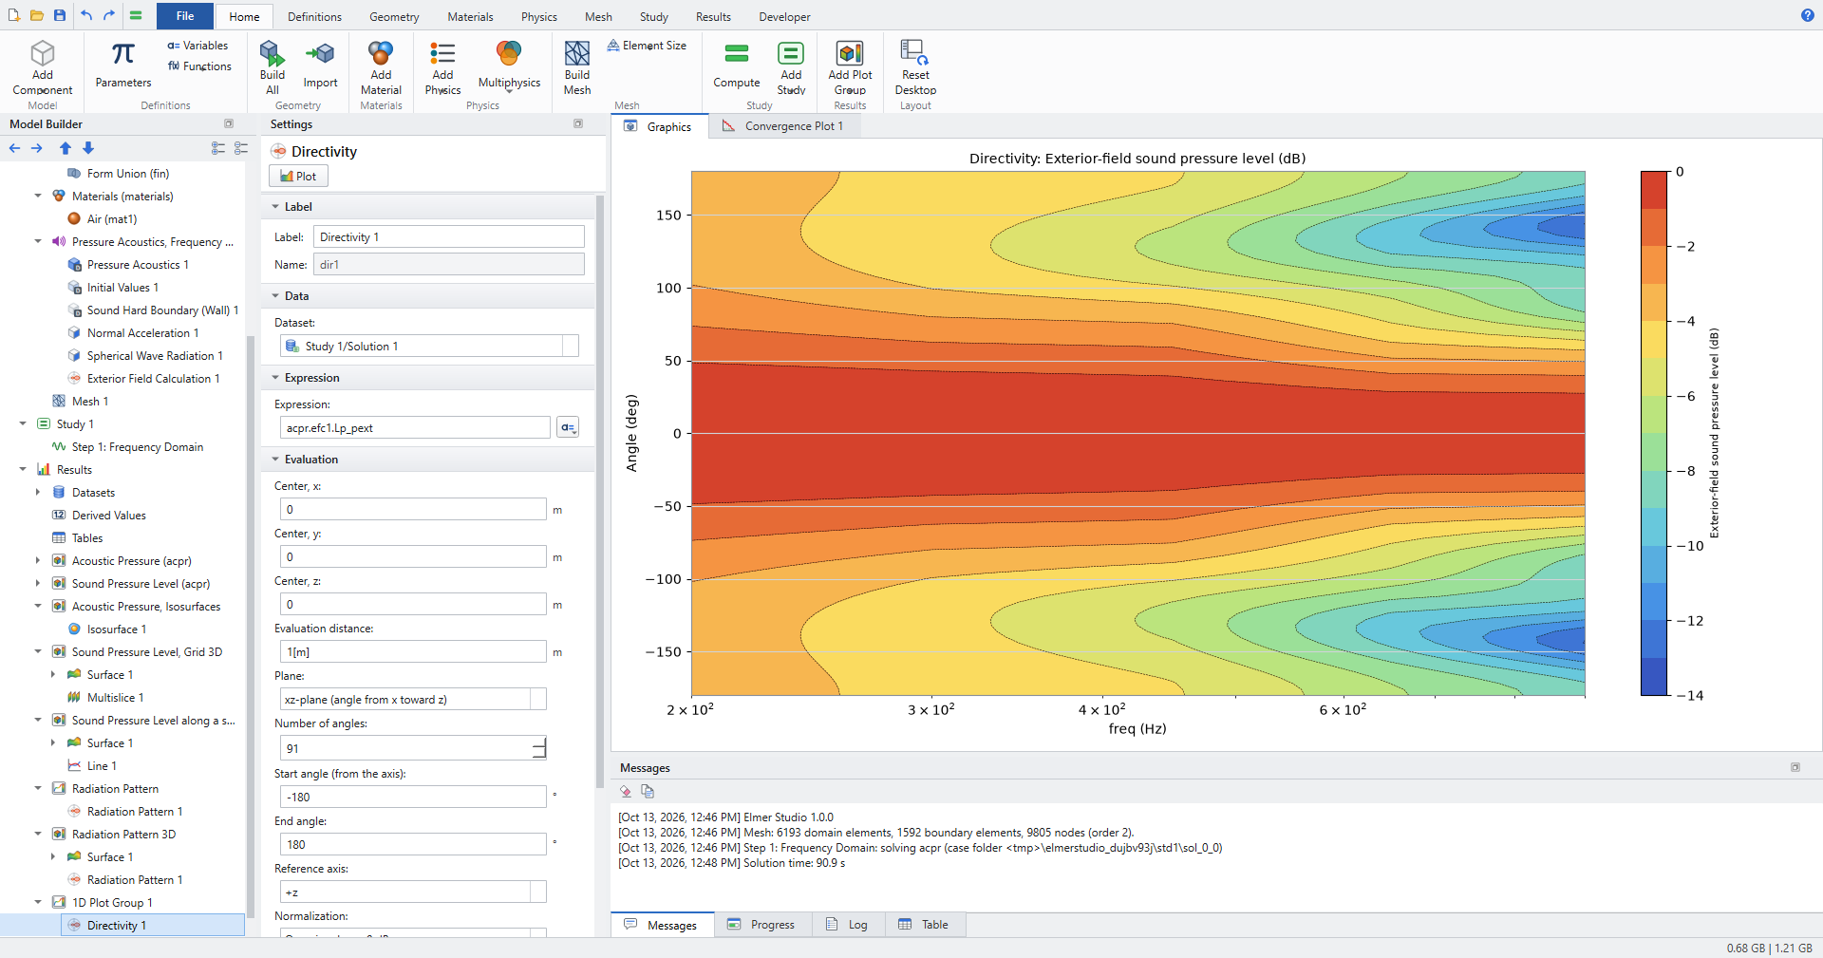Click the Functions button
Screen dimensions: 1823x958
[199, 66]
